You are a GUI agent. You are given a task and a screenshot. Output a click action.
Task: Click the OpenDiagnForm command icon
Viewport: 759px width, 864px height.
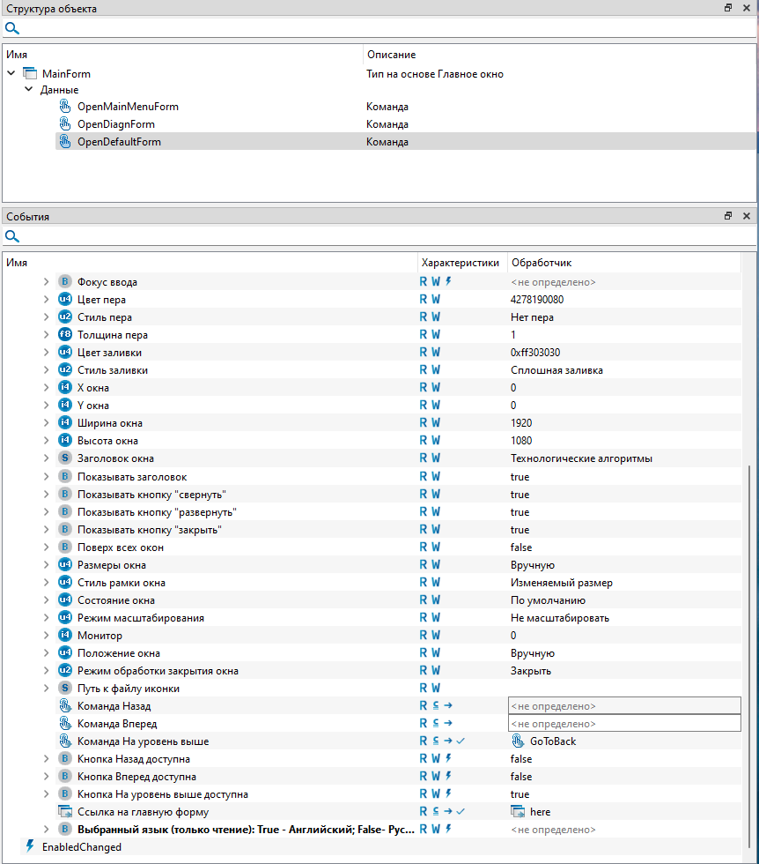point(64,124)
